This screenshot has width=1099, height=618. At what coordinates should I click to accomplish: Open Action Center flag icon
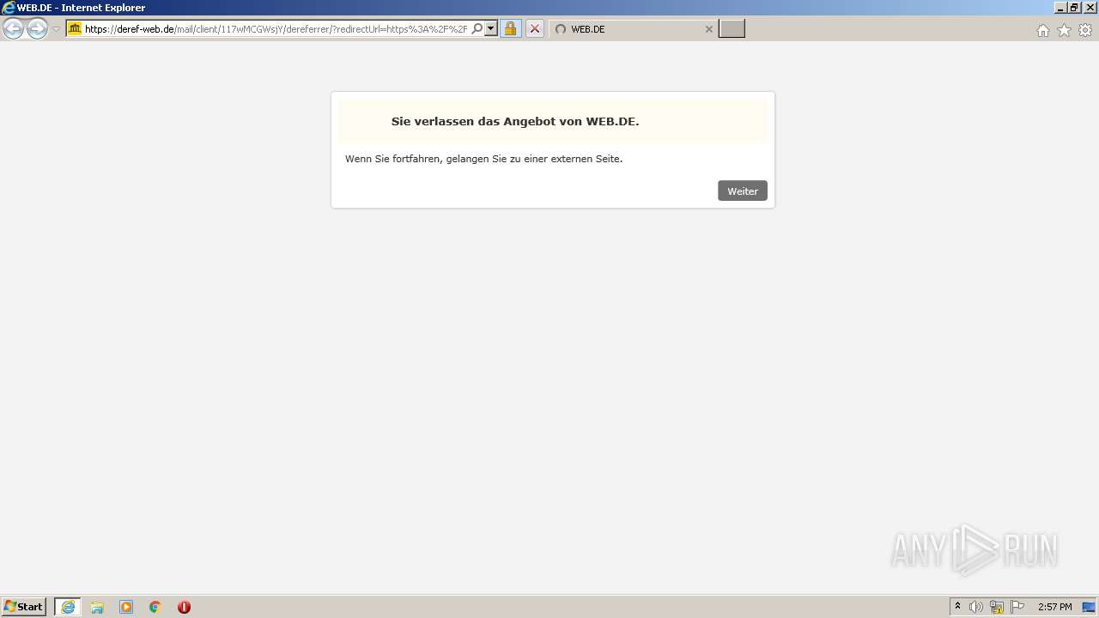(x=1017, y=607)
